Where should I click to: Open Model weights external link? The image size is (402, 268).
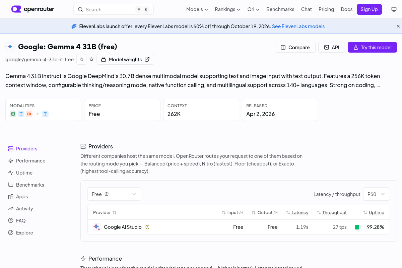(x=125, y=59)
